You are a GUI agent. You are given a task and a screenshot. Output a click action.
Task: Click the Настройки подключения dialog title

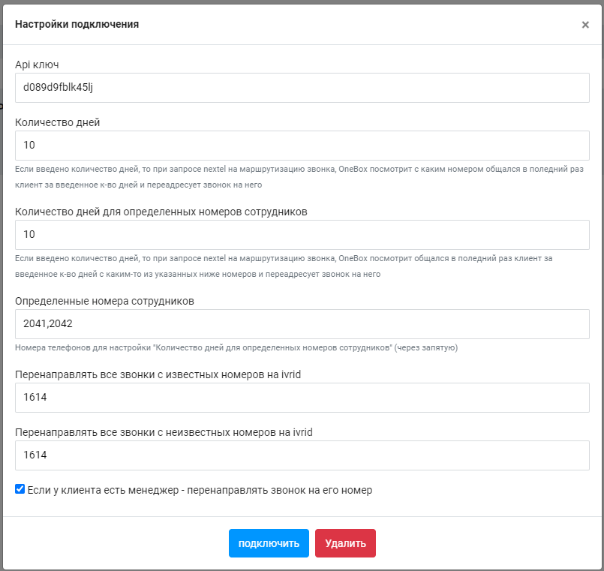pyautogui.click(x=77, y=25)
